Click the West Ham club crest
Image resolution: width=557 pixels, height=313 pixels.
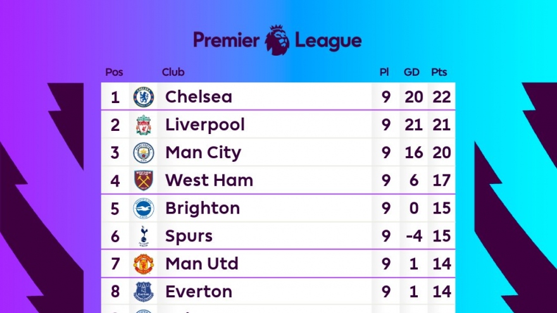[x=144, y=181]
